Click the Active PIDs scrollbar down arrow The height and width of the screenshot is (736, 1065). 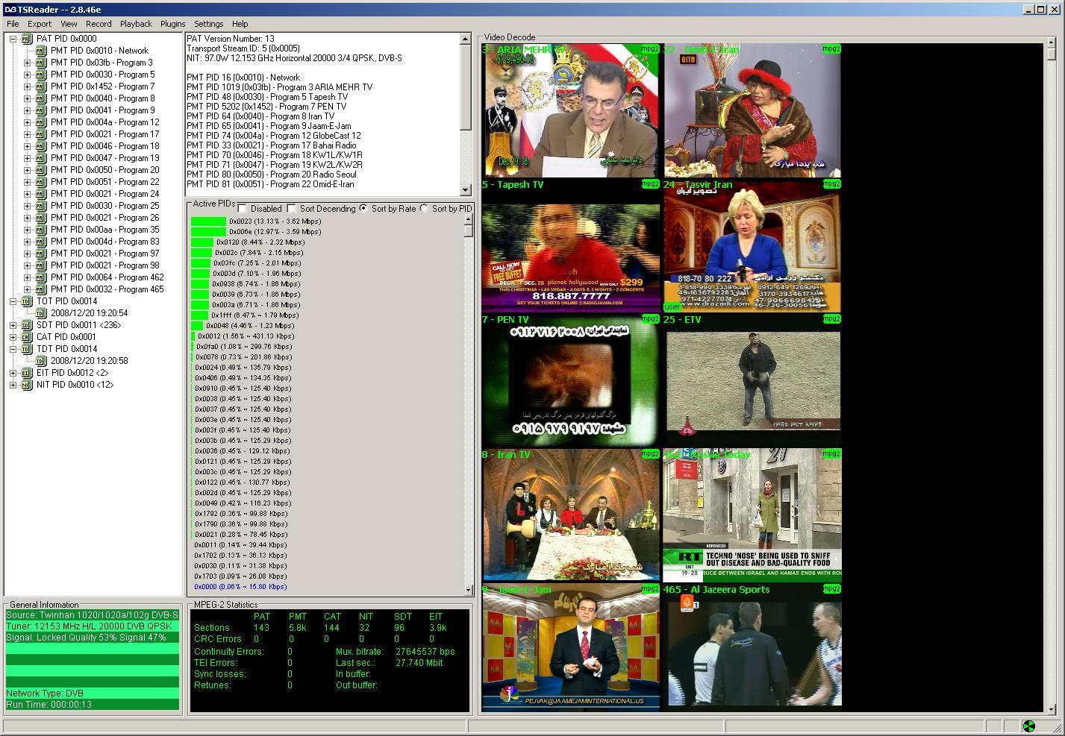coord(468,590)
